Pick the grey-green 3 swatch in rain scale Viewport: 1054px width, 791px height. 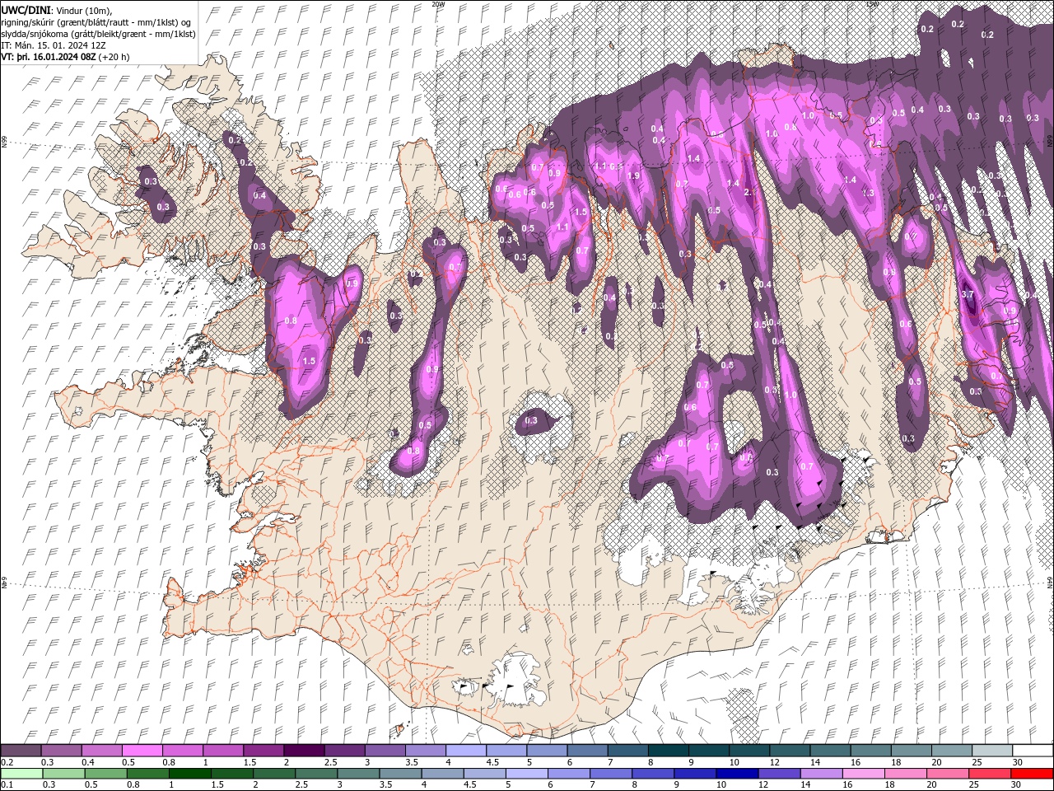[x=359, y=774]
